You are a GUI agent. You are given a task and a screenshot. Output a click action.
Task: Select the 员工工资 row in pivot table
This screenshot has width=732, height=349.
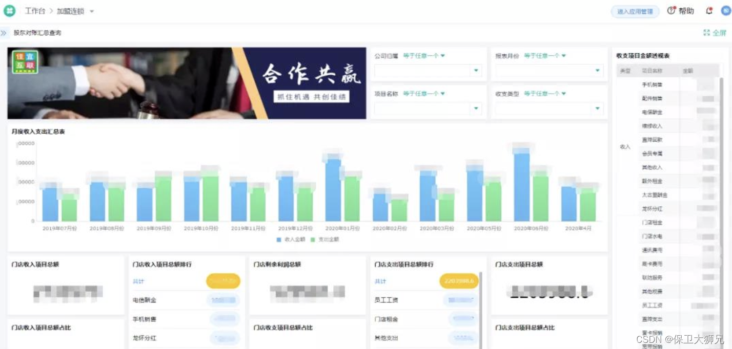pyautogui.click(x=680, y=306)
